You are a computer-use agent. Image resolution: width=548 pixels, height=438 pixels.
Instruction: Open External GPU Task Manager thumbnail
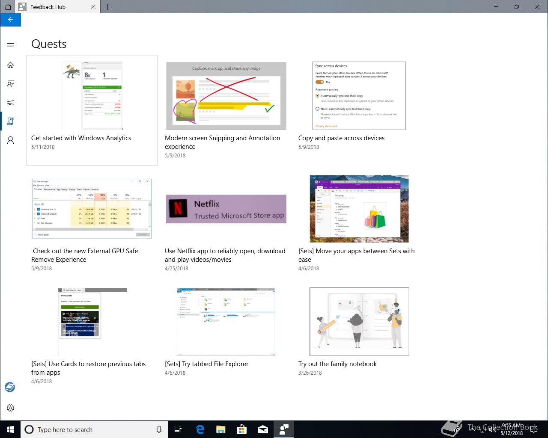pos(92,209)
